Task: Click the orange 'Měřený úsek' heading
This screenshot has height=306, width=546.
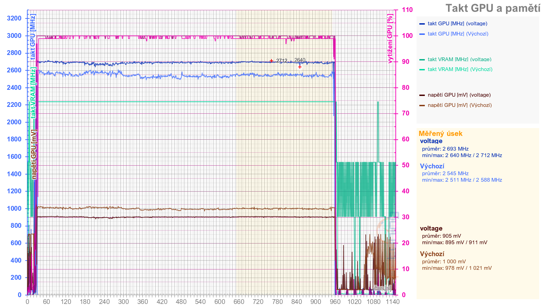Action: [x=440, y=134]
